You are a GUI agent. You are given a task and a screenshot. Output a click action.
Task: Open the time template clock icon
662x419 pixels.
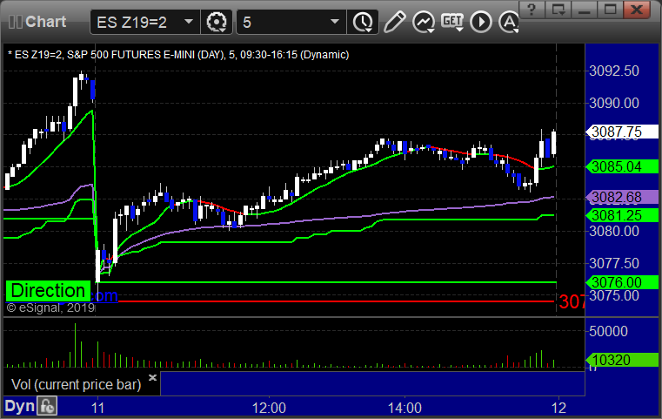[x=363, y=22]
